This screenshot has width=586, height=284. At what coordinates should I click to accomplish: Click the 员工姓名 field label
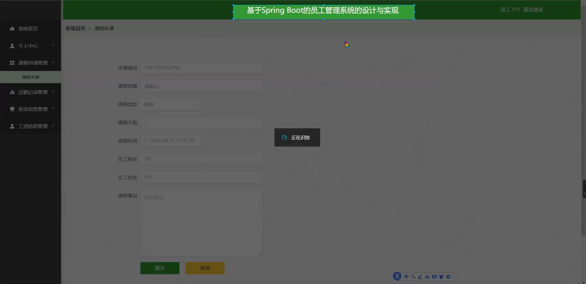(128, 177)
